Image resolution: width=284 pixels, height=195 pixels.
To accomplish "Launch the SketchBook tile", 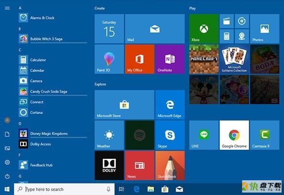I will [x=170, y=165].
